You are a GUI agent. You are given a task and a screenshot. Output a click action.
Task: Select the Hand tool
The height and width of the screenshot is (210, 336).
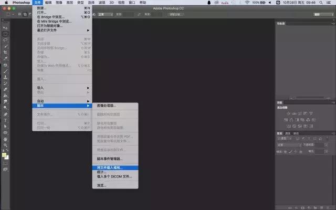tap(5, 139)
